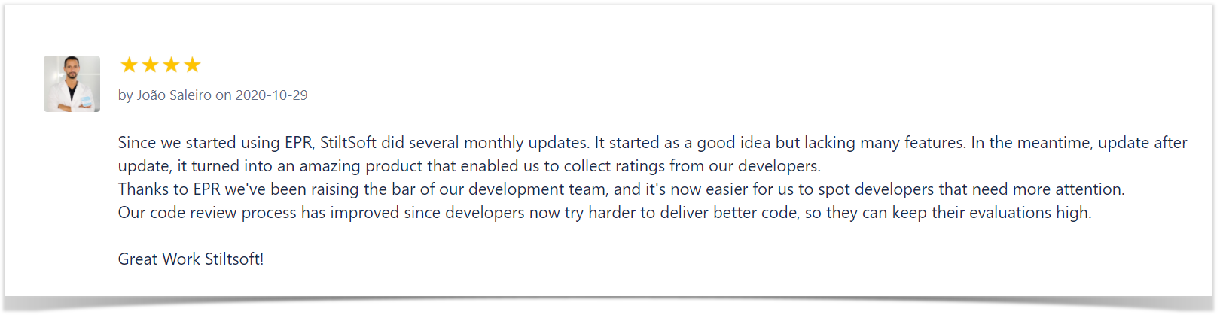
Task: Click the third gold rating star
Action: [x=171, y=65]
